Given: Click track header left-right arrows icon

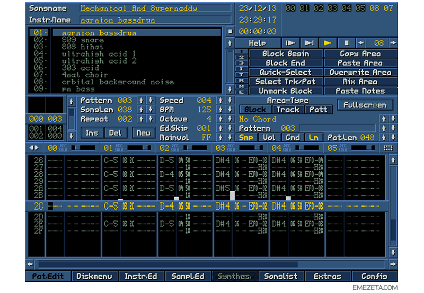Looking at the screenshot, I should click(x=34, y=148).
